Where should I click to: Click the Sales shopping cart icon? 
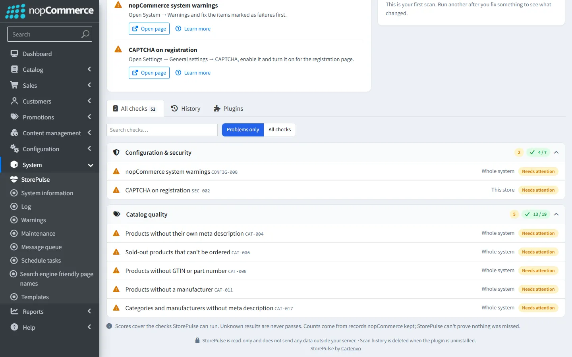[14, 85]
